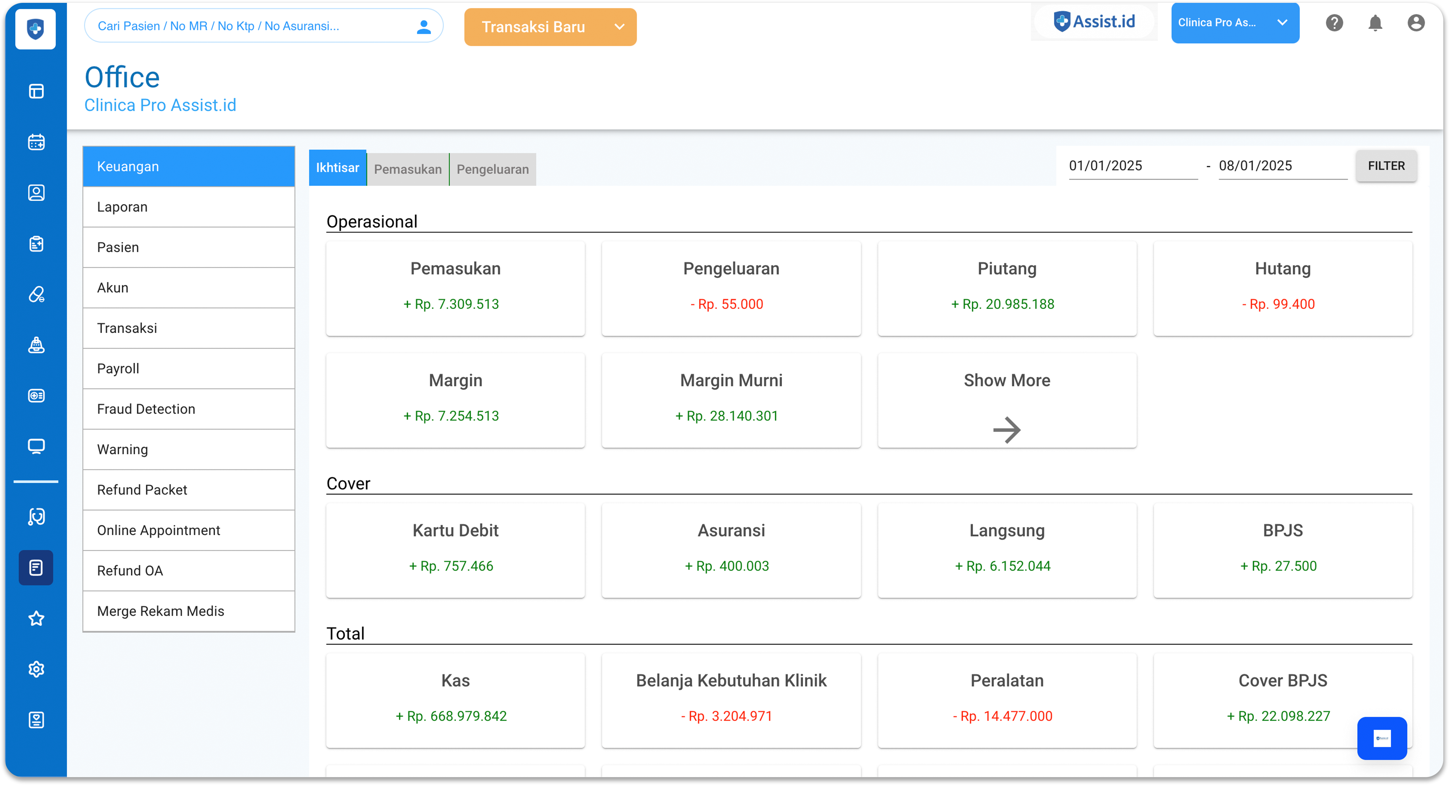Expand the Clinica Pro clinic selector dropdown
This screenshot has width=1449, height=785.
1235,23
